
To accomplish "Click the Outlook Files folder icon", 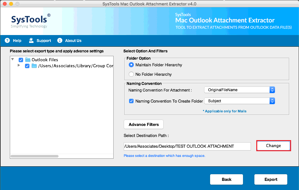I will 28,60.
